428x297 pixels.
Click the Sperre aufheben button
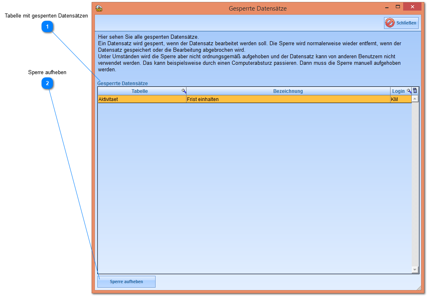click(x=126, y=282)
